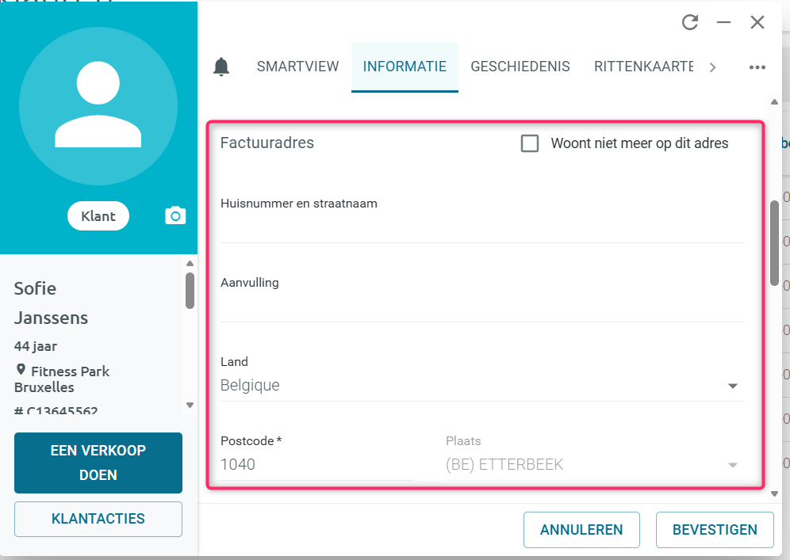Minimize the customer dialog
Screen dimensions: 790x560
point(723,22)
